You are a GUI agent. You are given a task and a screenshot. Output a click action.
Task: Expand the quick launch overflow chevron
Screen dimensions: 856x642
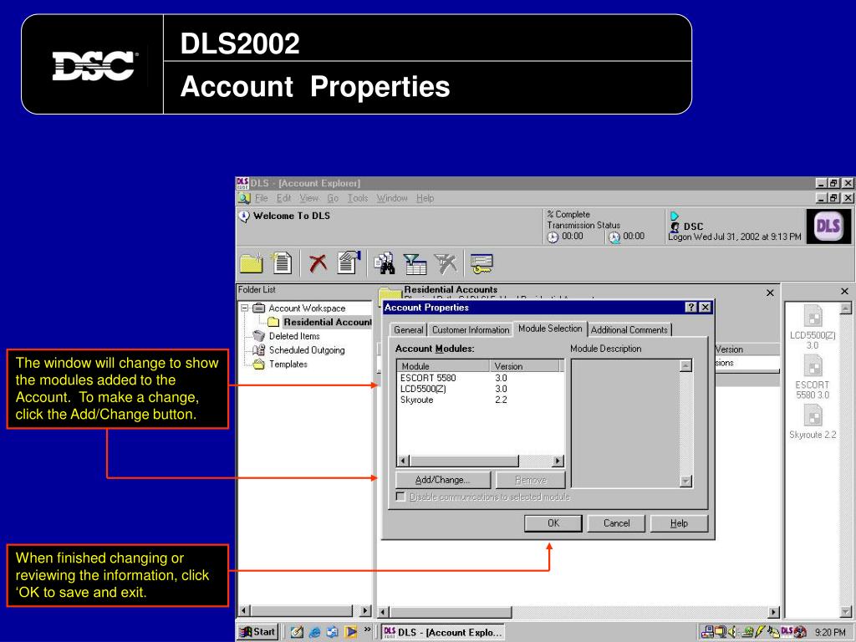368,629
